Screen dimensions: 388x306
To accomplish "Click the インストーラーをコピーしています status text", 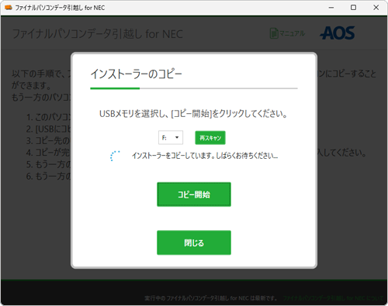I will click(205, 156).
